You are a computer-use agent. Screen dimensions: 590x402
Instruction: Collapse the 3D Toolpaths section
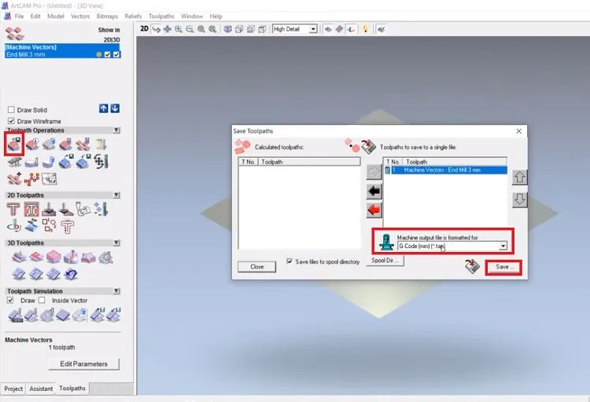(x=116, y=243)
